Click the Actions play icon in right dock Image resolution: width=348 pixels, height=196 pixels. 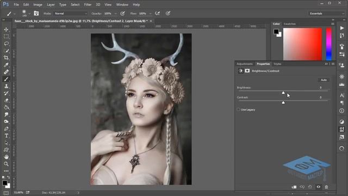[x=342, y=28]
